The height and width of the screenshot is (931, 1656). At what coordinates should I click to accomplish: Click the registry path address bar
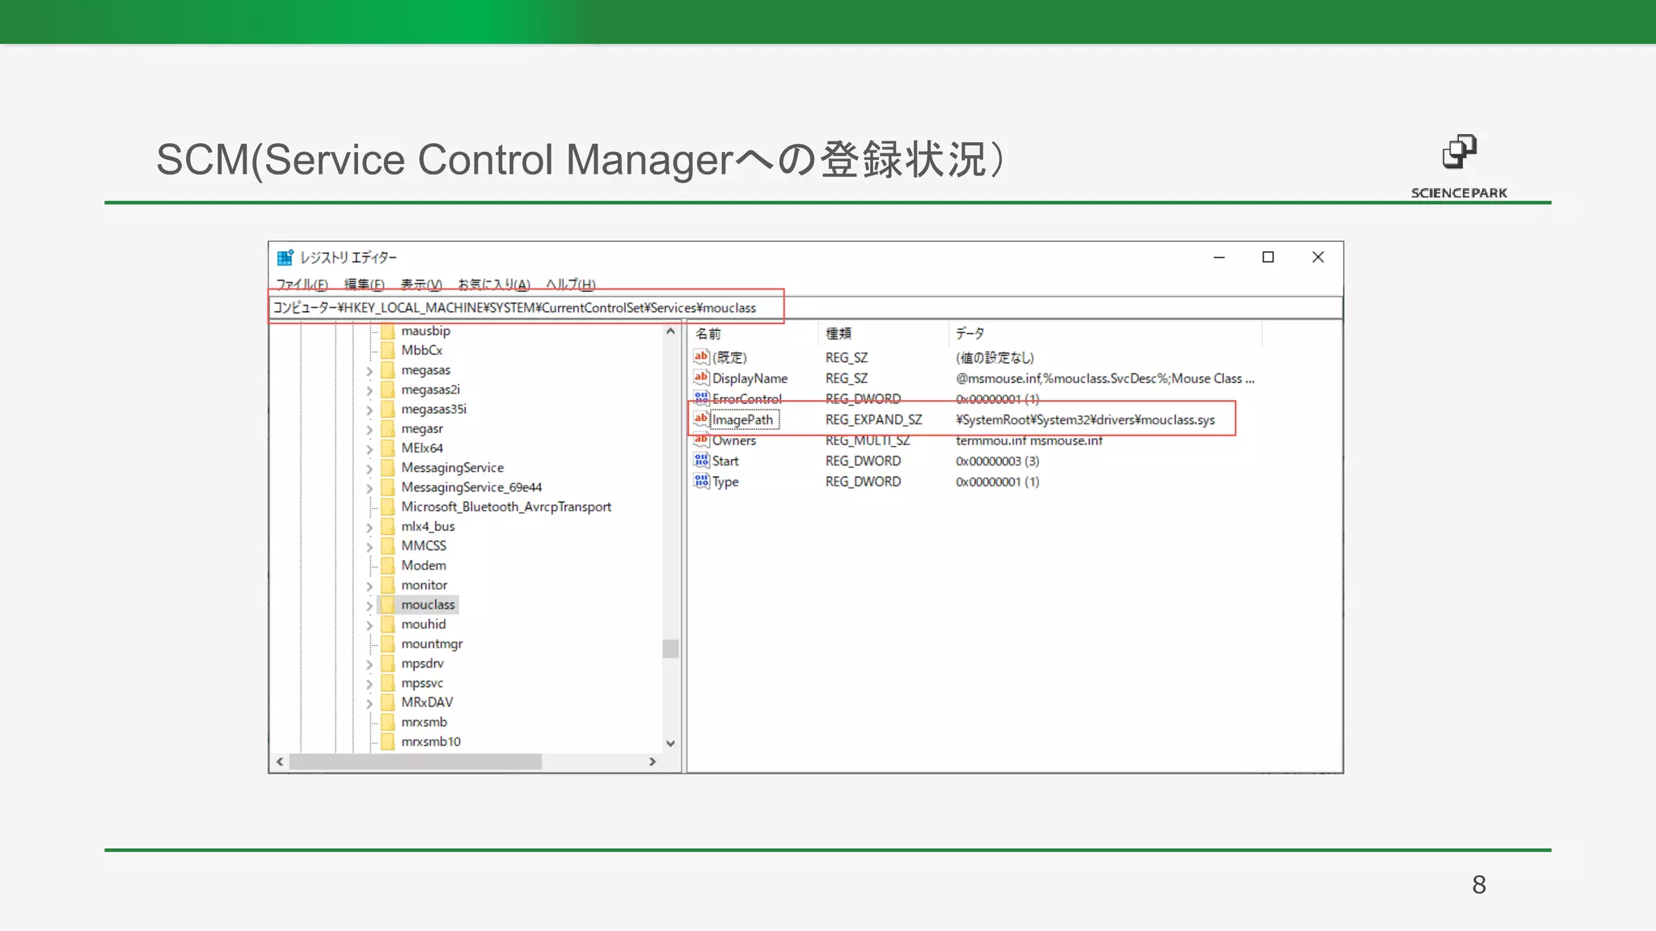(x=805, y=308)
